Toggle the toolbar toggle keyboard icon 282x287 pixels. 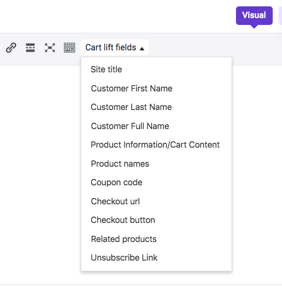tap(70, 47)
